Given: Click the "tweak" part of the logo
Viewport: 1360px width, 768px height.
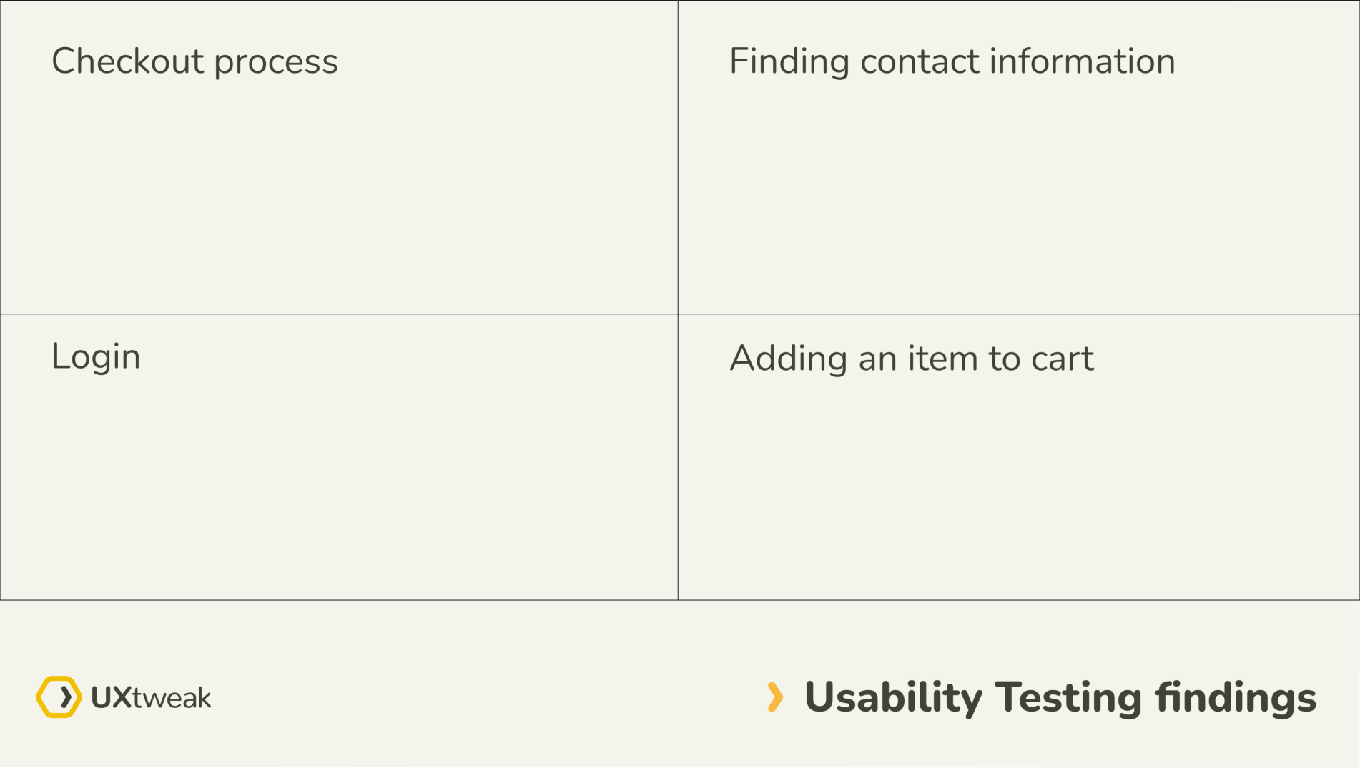Looking at the screenshot, I should tap(172, 698).
